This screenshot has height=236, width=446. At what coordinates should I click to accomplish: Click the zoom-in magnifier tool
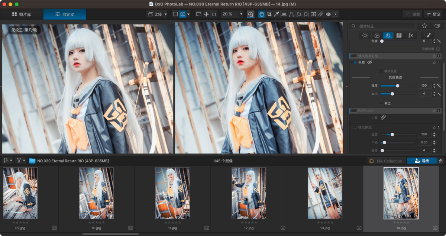[x=251, y=14]
